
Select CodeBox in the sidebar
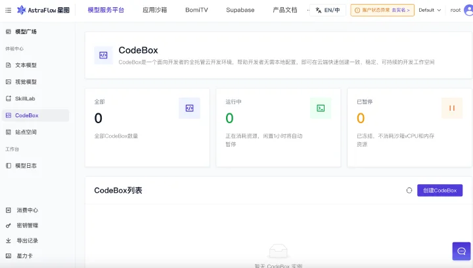35,115
